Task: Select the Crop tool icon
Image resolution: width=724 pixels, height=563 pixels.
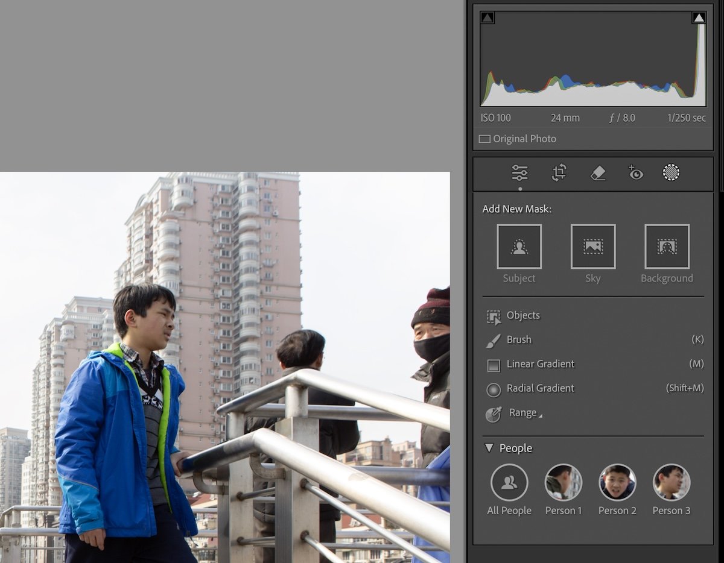Action: click(x=559, y=173)
